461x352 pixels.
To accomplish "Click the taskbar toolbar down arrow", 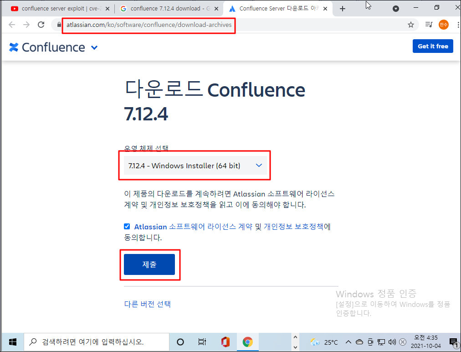I will click(295, 347).
